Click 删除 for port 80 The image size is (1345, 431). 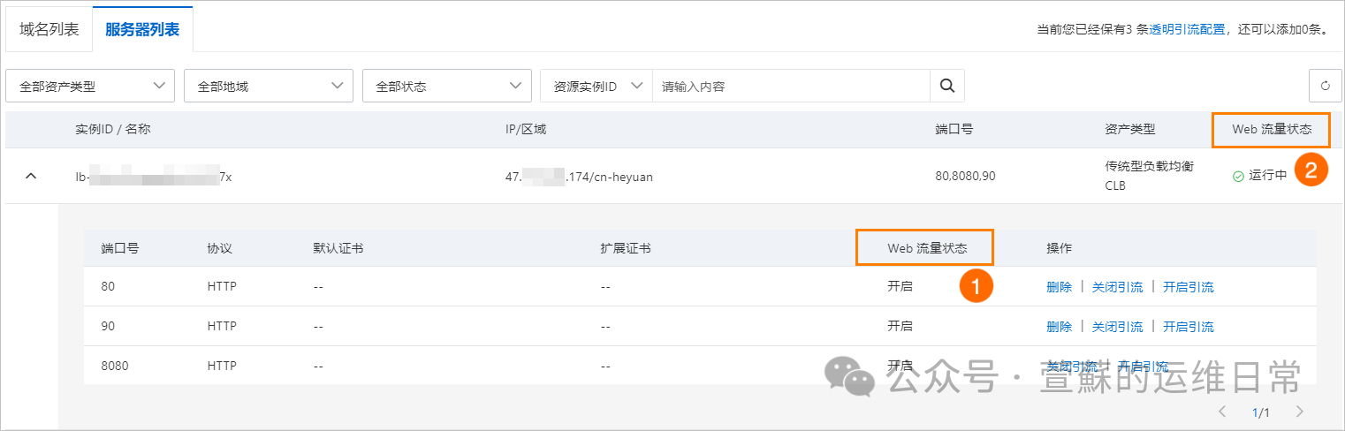[1059, 287]
